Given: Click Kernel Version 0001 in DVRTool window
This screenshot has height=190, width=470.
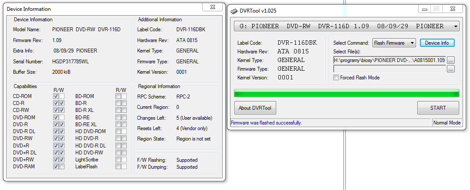Looking at the screenshot, I should [x=285, y=78].
